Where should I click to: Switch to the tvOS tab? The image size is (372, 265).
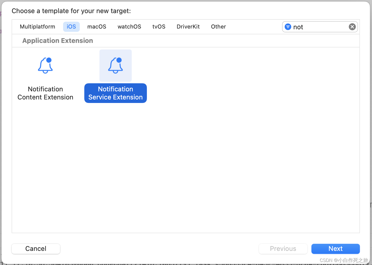pyautogui.click(x=159, y=27)
